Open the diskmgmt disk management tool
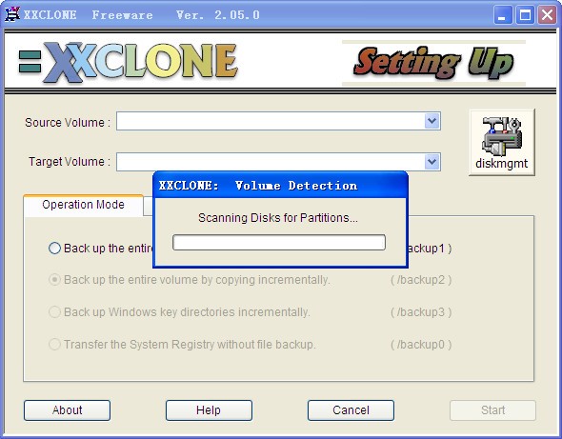The width and height of the screenshot is (562, 439). [x=502, y=143]
